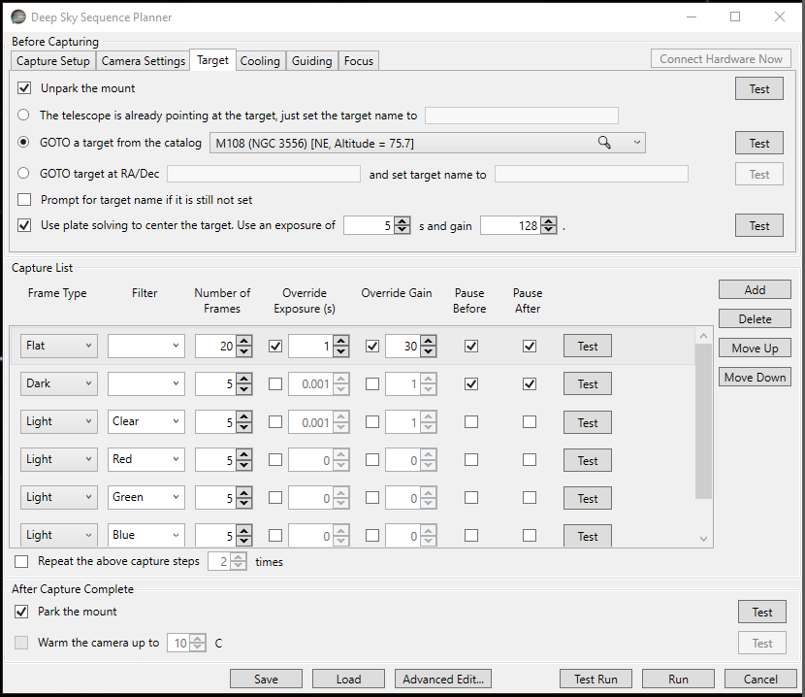Toggle Park the mount checkbox
The image size is (805, 697).
coord(21,612)
